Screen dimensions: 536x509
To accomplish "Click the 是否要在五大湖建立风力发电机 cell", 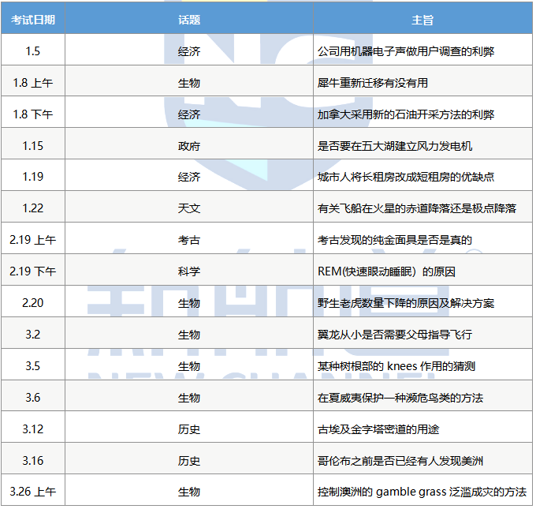I will pos(394,145).
